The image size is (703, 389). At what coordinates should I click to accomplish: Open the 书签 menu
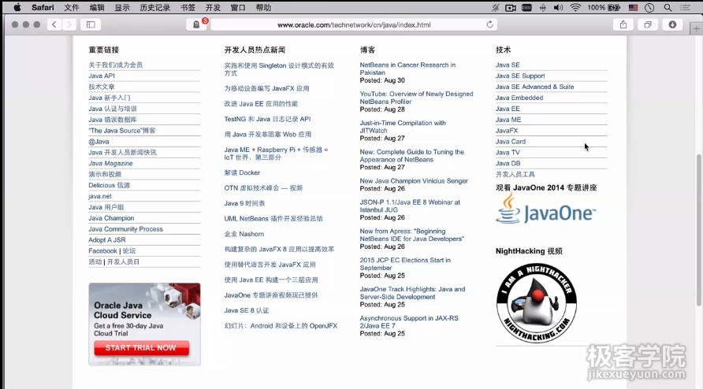(188, 8)
